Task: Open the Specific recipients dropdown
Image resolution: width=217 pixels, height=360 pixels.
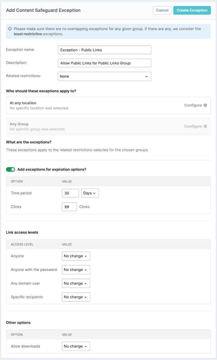Action: coord(76,297)
